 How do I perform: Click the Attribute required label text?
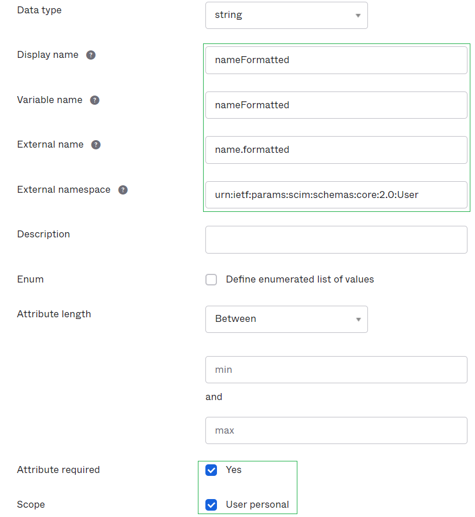tap(58, 470)
